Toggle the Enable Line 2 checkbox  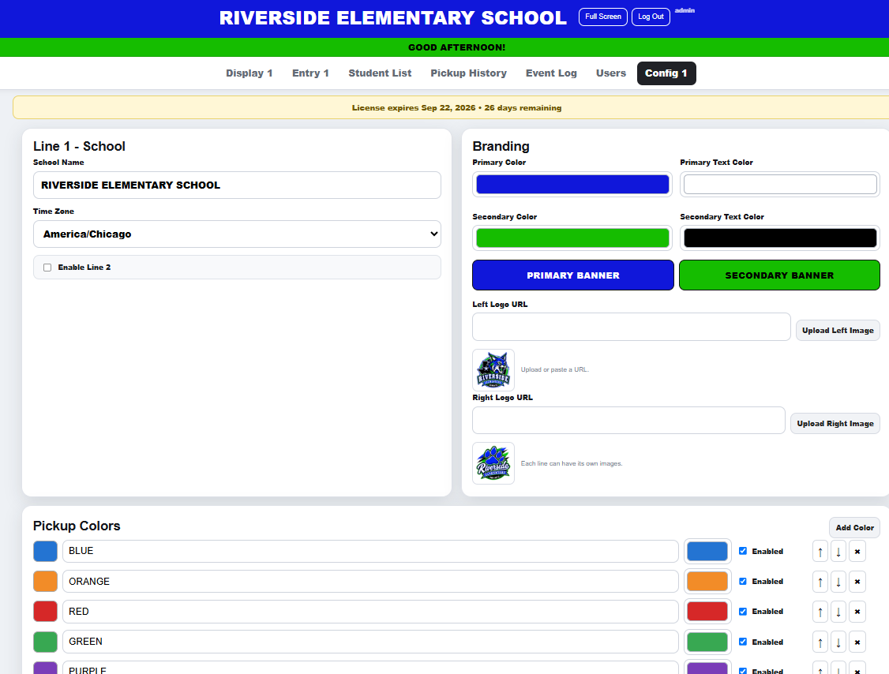(47, 268)
